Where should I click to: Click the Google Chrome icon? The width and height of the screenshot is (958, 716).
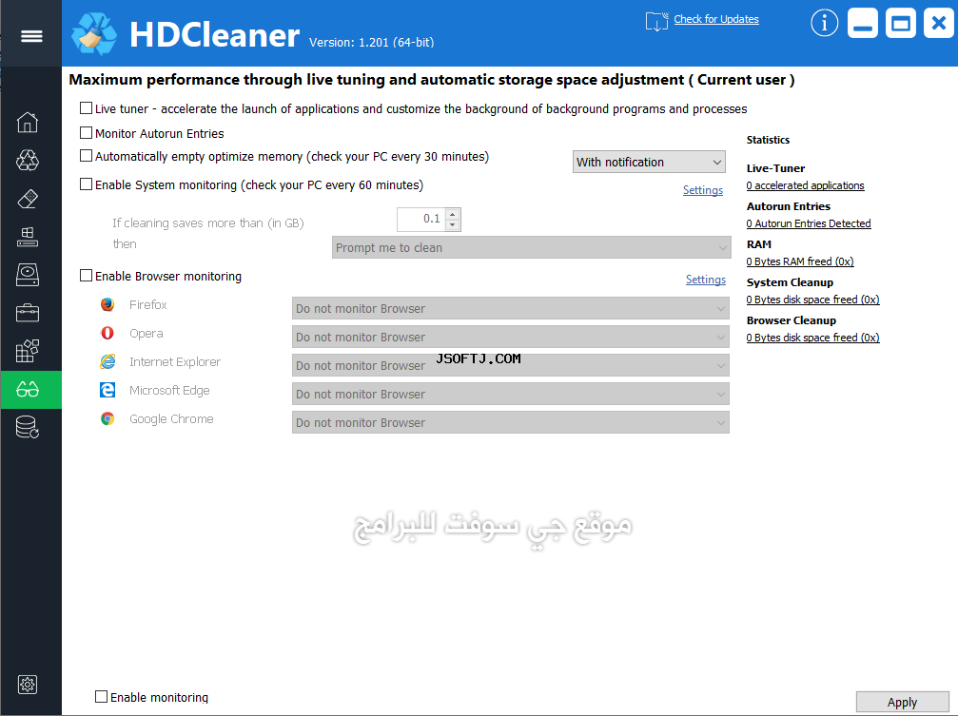coord(108,418)
